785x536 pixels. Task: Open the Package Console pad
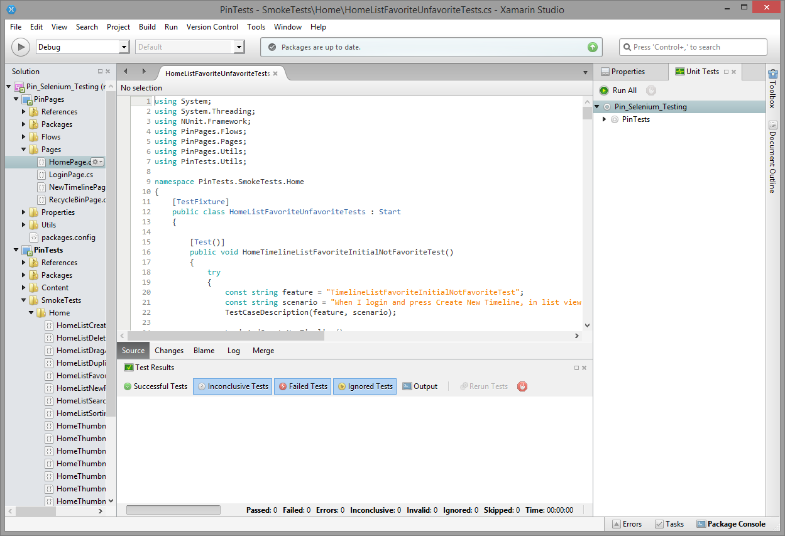click(x=731, y=524)
